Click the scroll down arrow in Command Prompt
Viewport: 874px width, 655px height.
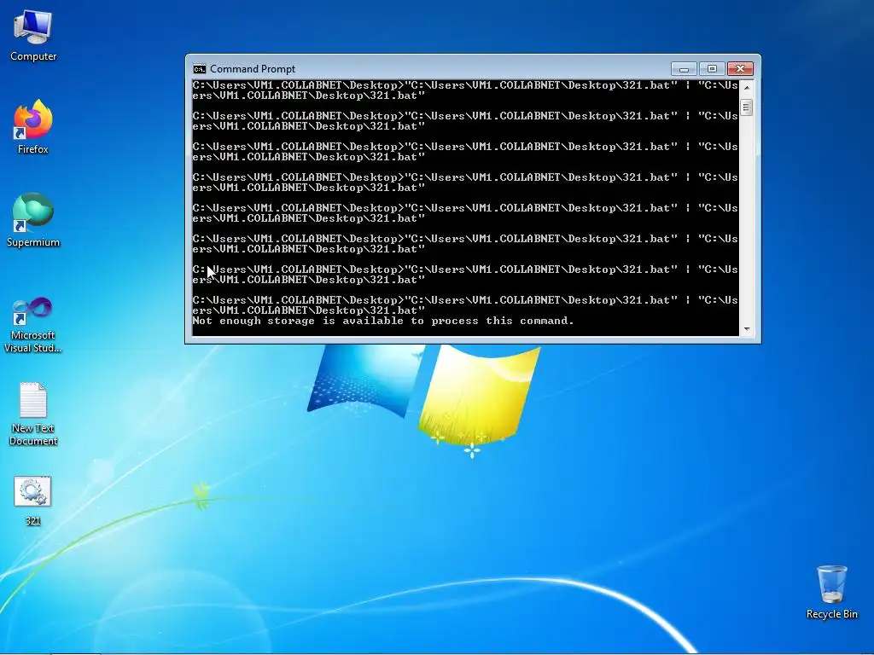pos(747,329)
